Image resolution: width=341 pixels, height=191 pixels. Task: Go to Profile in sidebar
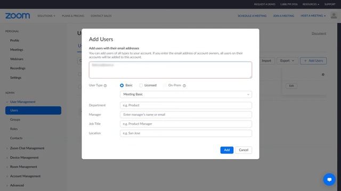[x=14, y=40]
